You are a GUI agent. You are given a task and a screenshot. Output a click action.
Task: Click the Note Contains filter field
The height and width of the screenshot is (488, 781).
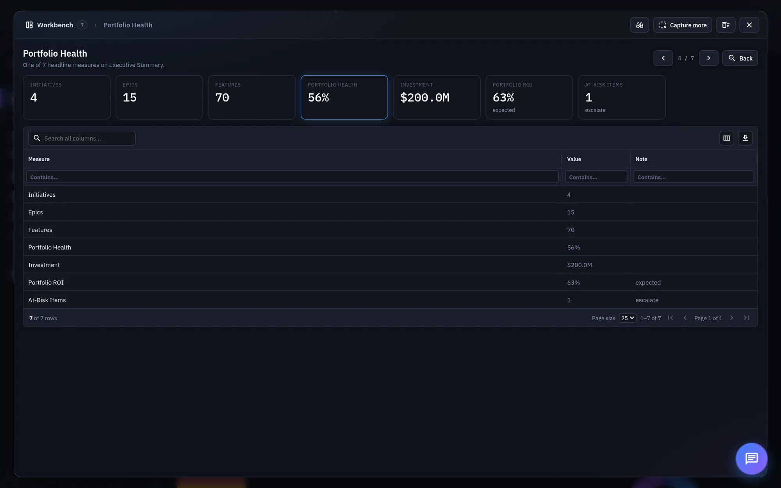[x=694, y=177]
